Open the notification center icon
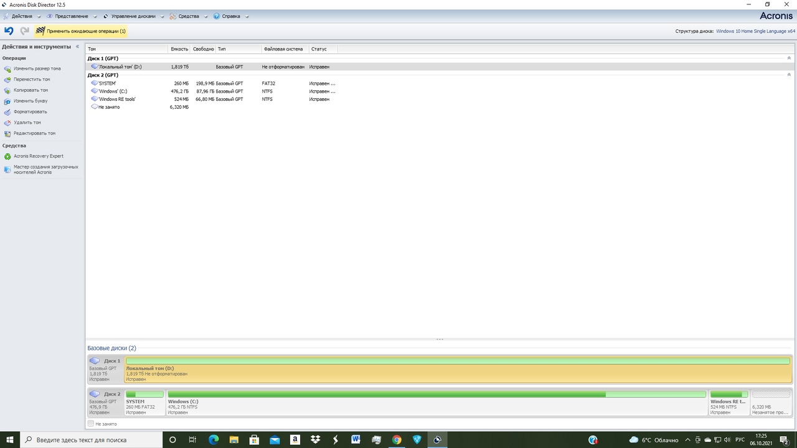Image resolution: width=797 pixels, height=448 pixels. click(x=785, y=440)
